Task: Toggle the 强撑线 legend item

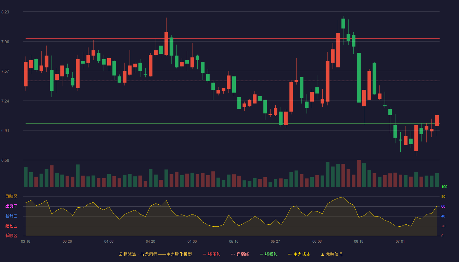Action: [x=269, y=254]
